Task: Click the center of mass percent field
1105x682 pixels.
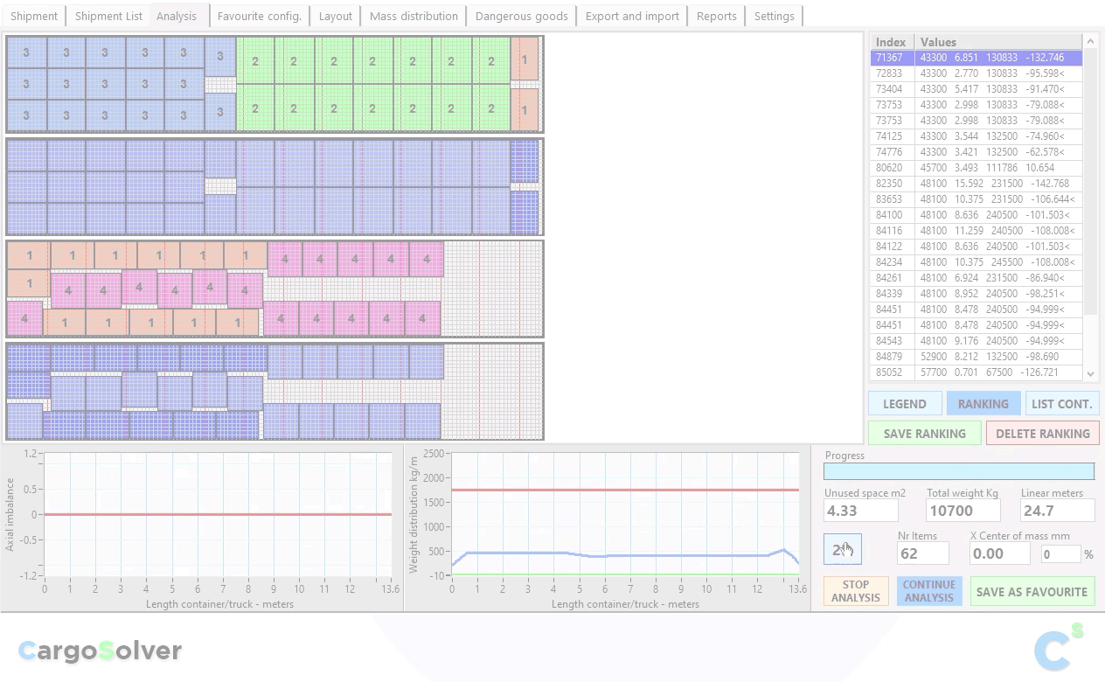Action: click(1060, 554)
